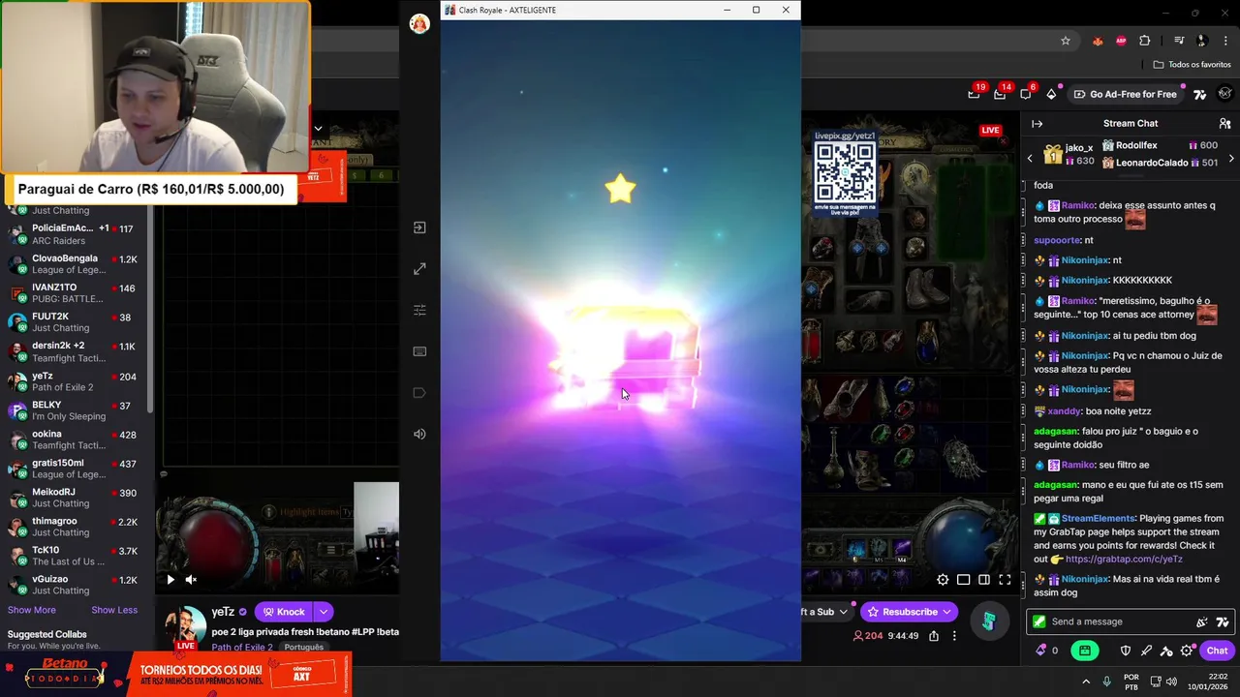The height and width of the screenshot is (697, 1240).
Task: Open channel ookina in sidebar
Action: pyautogui.click(x=76, y=439)
